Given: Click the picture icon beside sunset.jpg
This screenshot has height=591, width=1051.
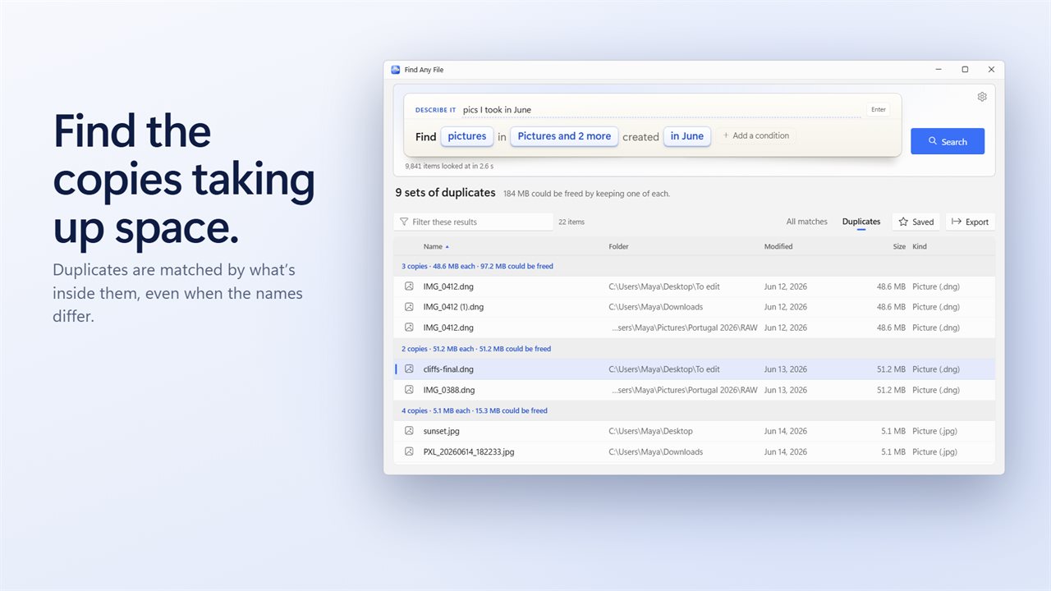Looking at the screenshot, I should tap(409, 431).
